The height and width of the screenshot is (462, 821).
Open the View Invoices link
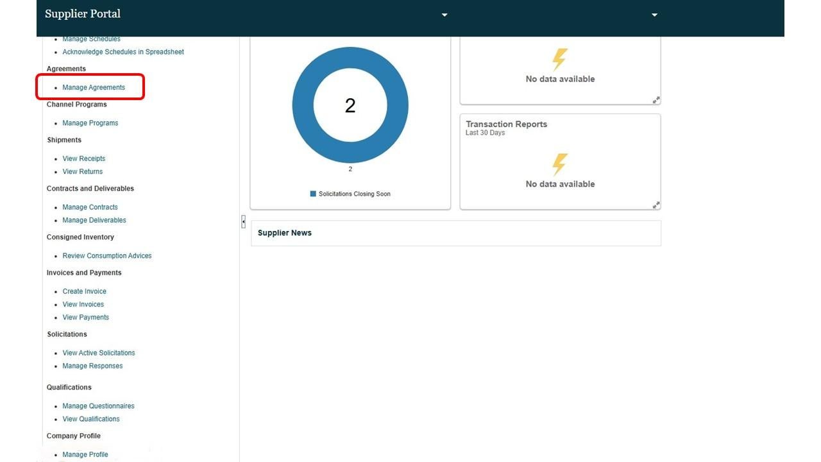[83, 304]
